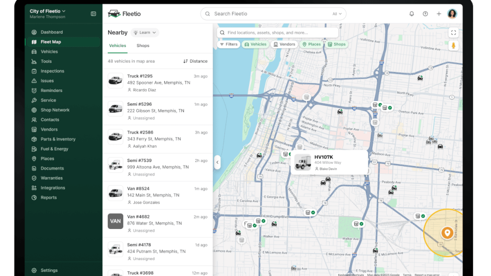Click the Reminders clock icon

point(34,90)
